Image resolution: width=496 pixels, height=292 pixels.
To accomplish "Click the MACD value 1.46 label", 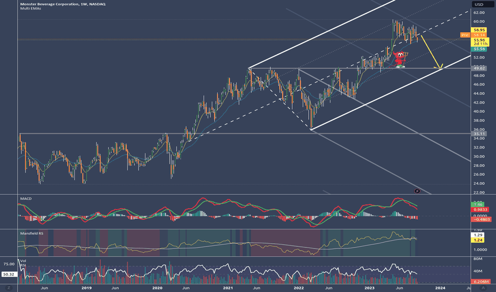I will tap(478, 204).
